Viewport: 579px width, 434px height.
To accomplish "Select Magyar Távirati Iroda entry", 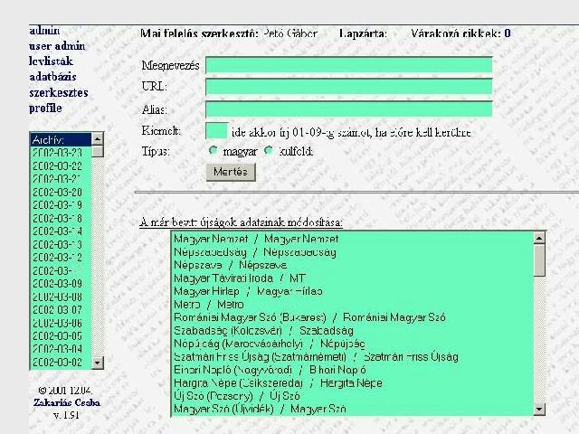I will [353, 278].
